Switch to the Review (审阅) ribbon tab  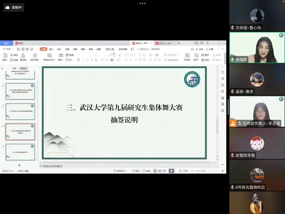[x=91, y=49]
